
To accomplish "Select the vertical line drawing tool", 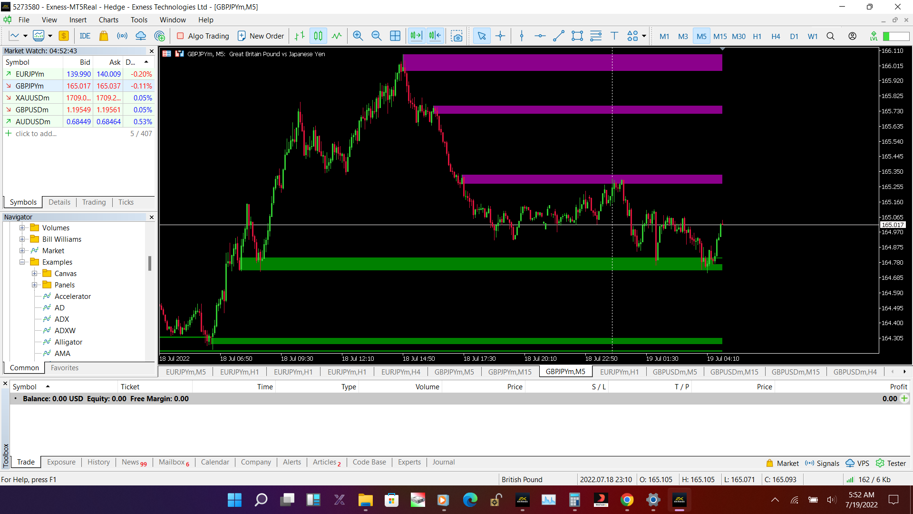I will pos(522,36).
